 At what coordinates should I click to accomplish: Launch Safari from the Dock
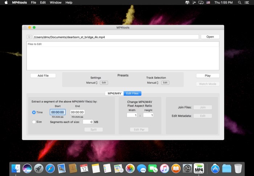tap(50, 168)
